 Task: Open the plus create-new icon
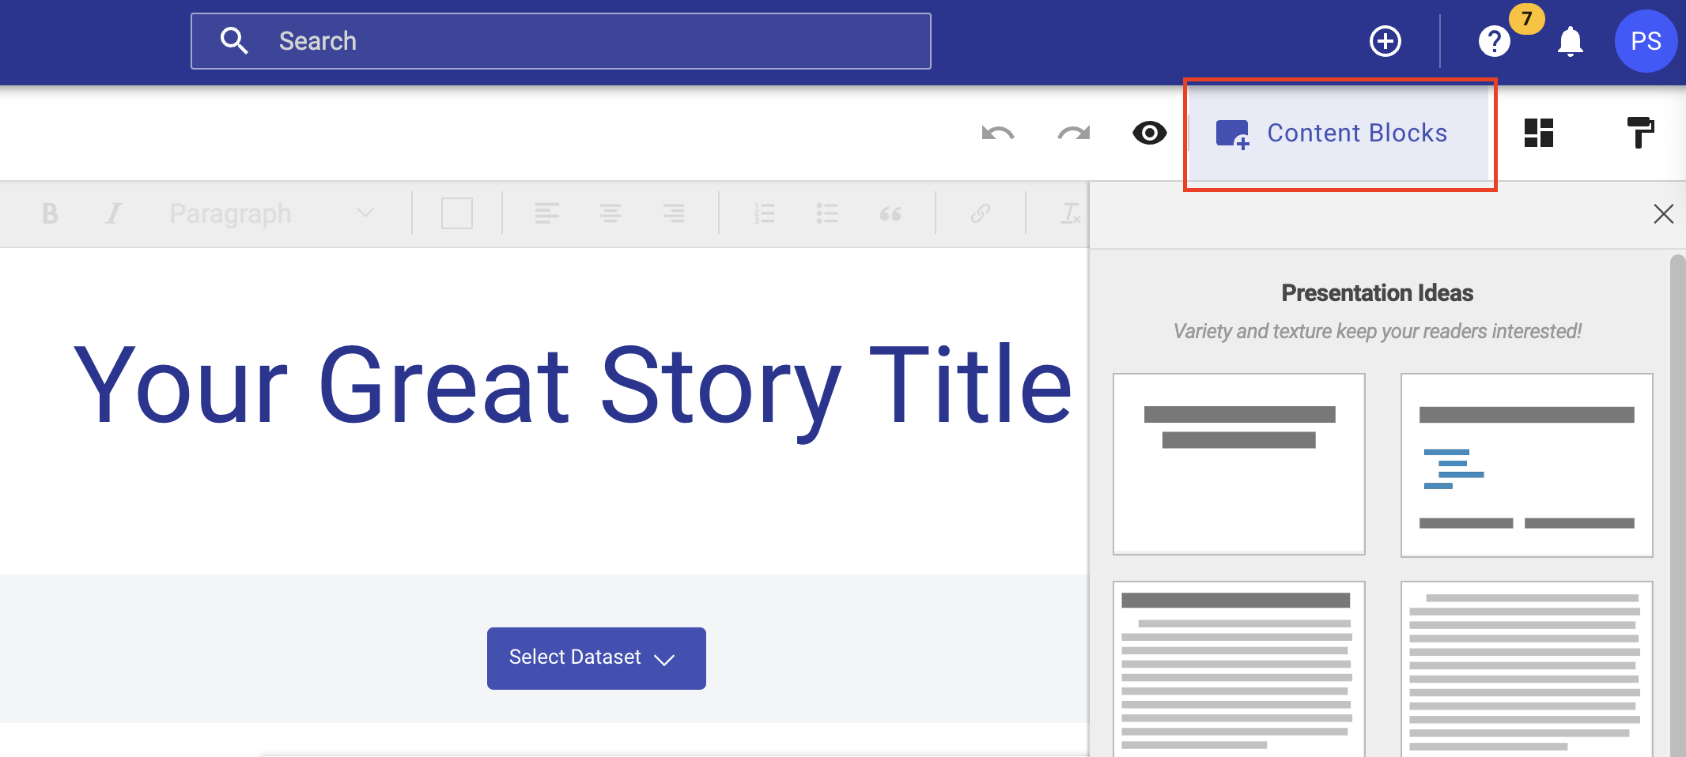click(x=1385, y=41)
